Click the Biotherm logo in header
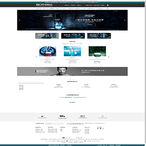 (x=44, y=5)
